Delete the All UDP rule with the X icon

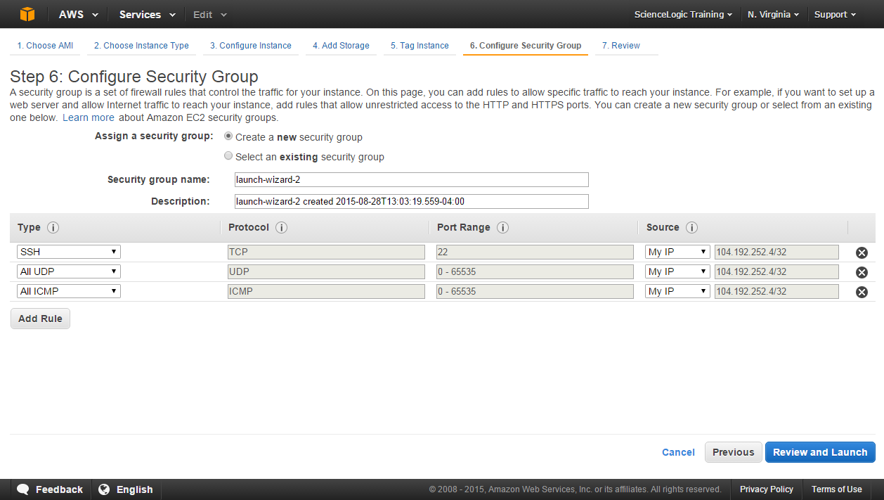[x=861, y=271]
